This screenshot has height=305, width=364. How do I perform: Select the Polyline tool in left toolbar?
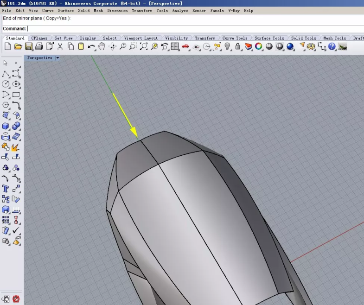6,74
